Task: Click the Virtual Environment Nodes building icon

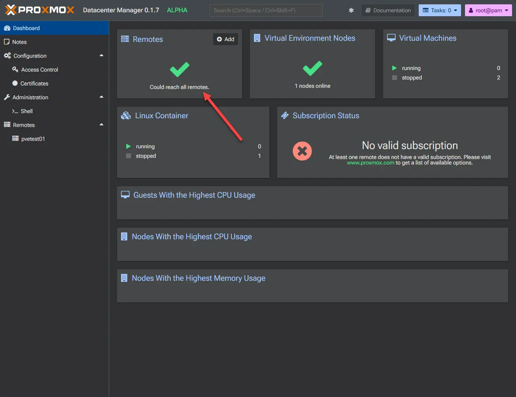Action: click(x=257, y=38)
